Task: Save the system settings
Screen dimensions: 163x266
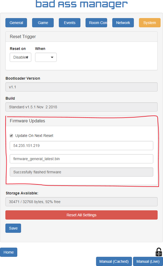Action: point(13,228)
